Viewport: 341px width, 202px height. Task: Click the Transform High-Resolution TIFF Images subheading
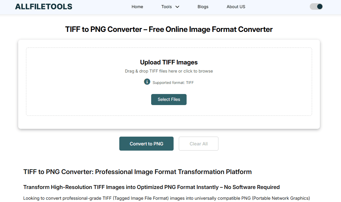(151, 187)
